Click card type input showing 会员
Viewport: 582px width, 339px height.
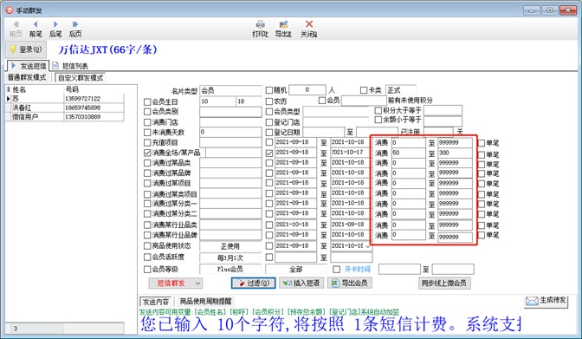[230, 90]
